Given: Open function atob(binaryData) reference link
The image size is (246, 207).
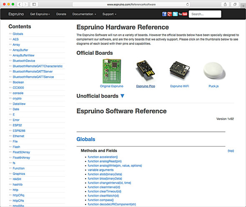Looking at the screenshot, I should [x=105, y=174].
